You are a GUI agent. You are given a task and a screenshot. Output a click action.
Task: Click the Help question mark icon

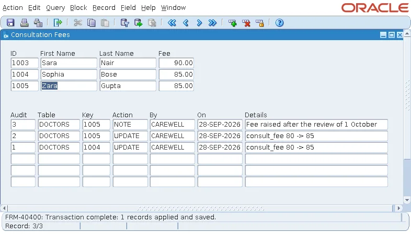tap(279, 23)
